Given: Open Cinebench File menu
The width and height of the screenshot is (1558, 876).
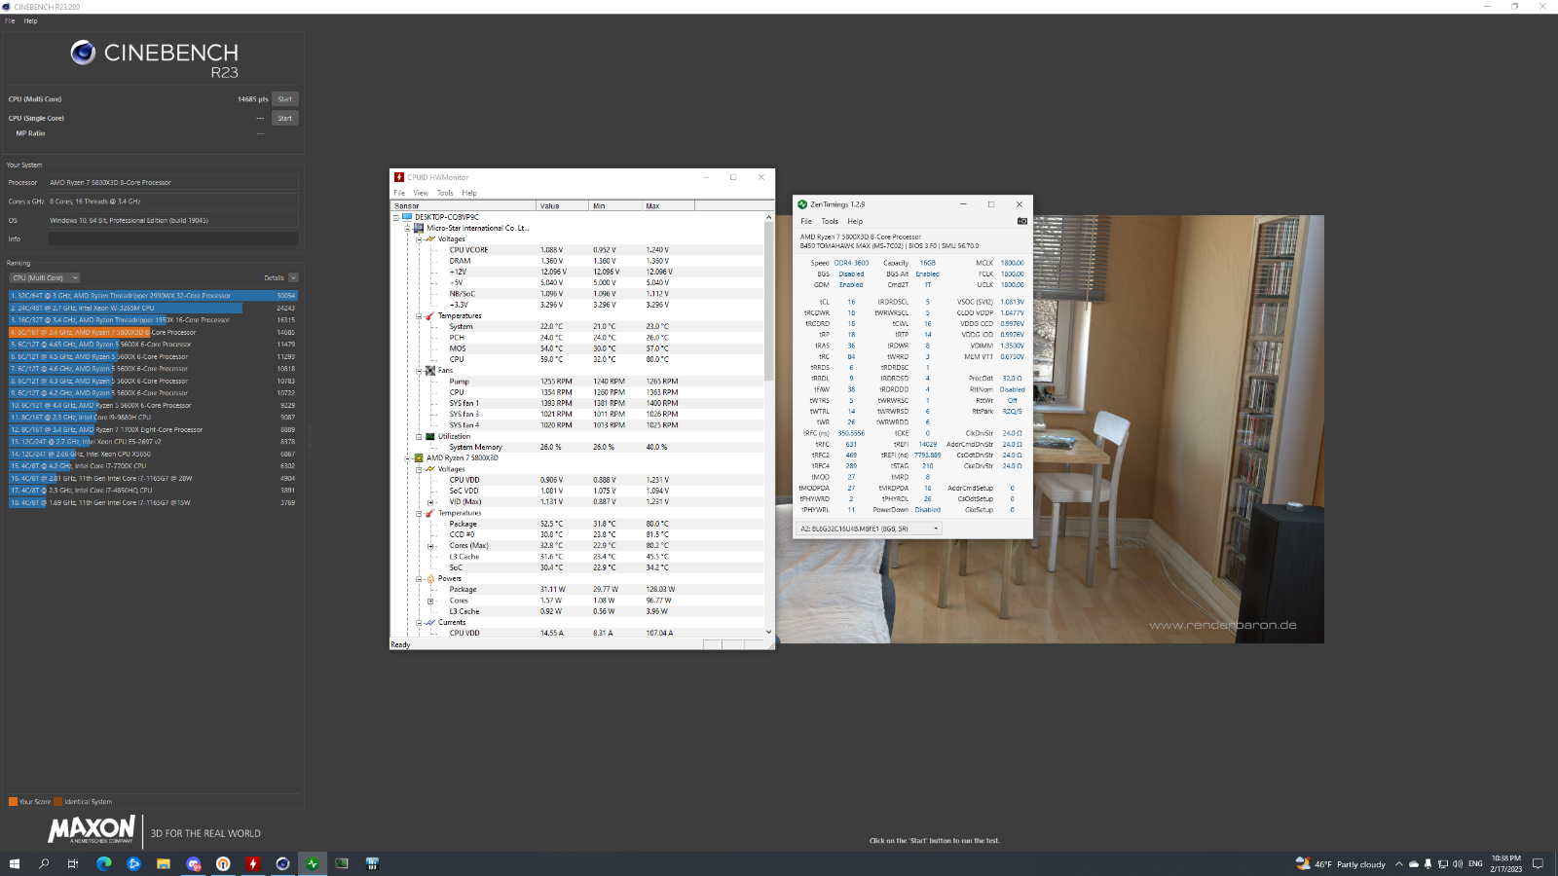Looking at the screenshot, I should (10, 20).
